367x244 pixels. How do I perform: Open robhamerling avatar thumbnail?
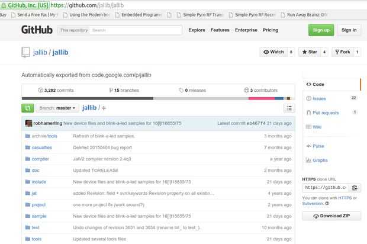pyautogui.click(x=28, y=123)
